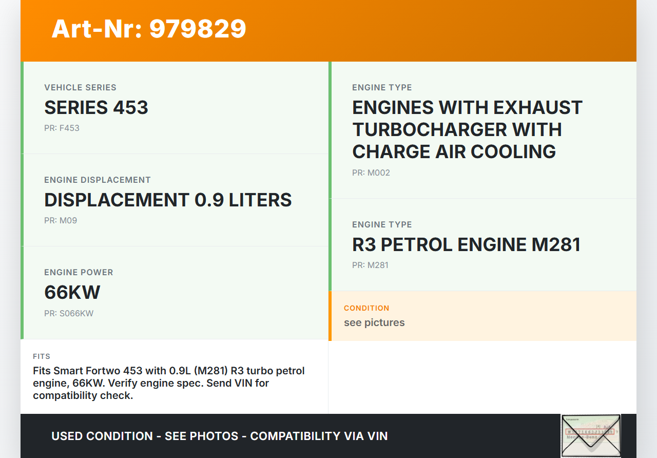Click the ENGINE POWER label

(79, 272)
